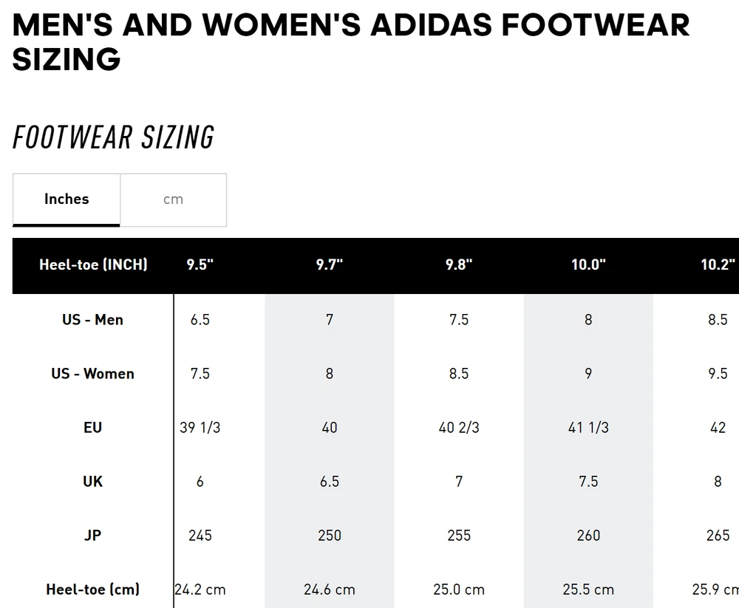Switch to the Inches tab
The width and height of the screenshot is (739, 608).
pos(67,199)
